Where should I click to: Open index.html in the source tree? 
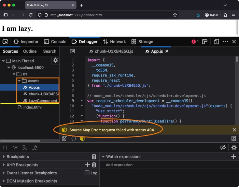[x=30, y=107]
